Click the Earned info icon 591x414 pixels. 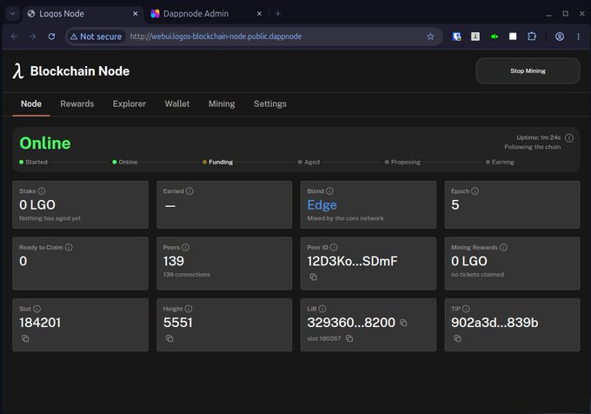point(189,191)
